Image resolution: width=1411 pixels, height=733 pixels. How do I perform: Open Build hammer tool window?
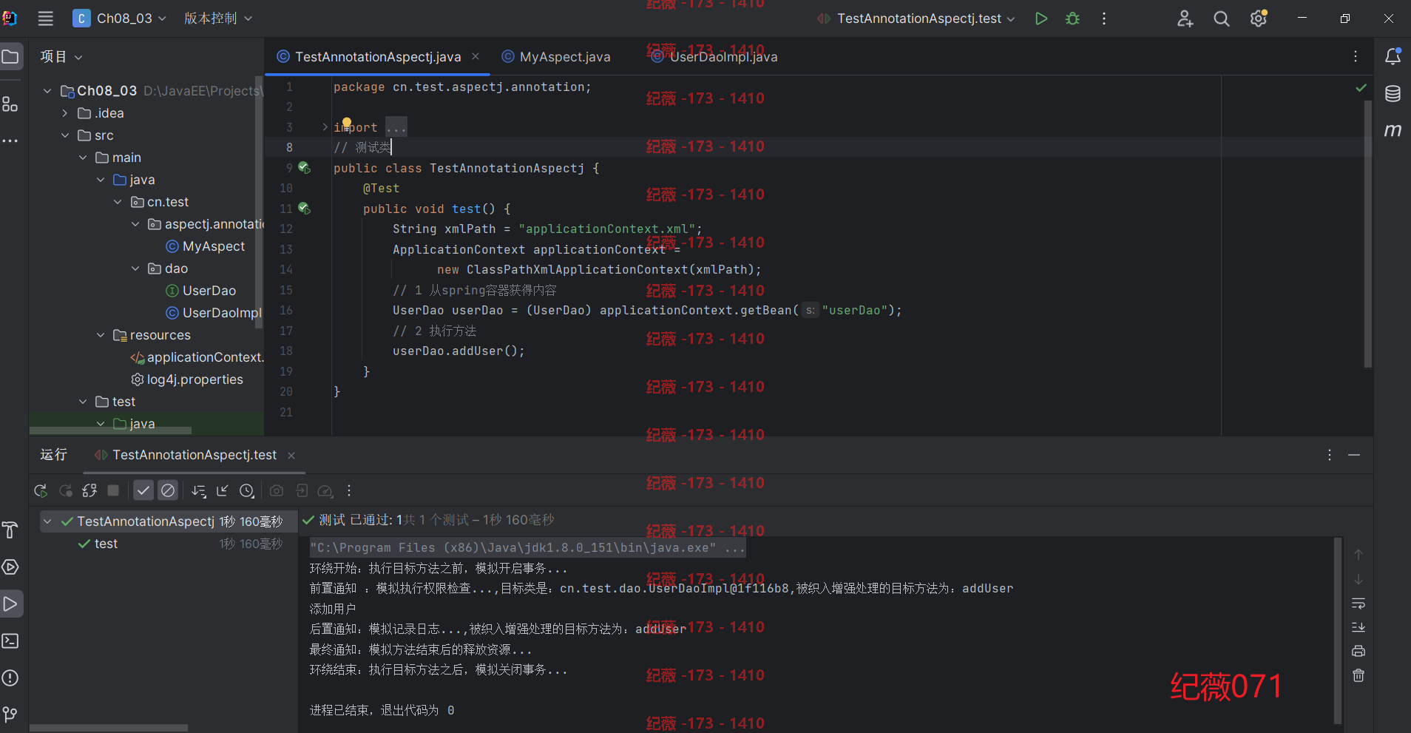pos(10,530)
